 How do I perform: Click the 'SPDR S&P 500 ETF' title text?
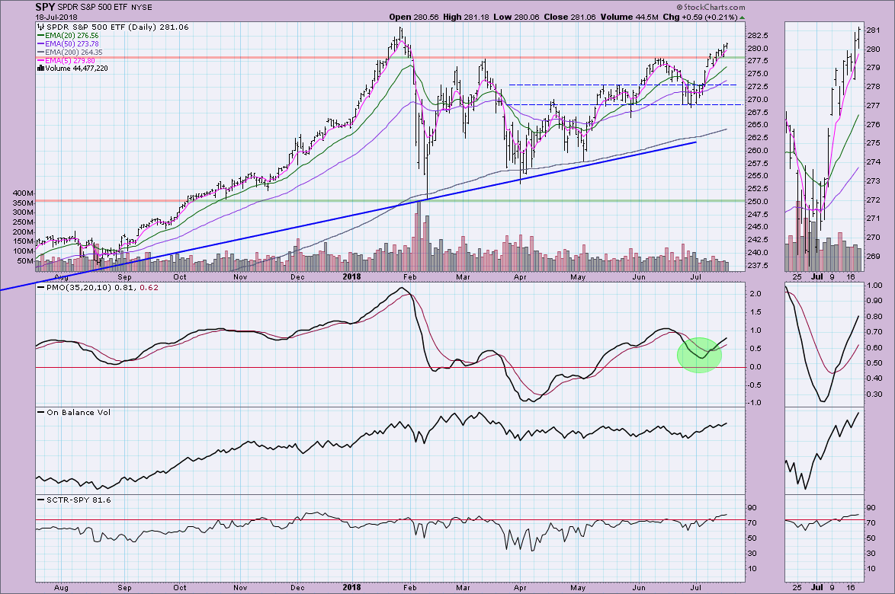(92, 8)
